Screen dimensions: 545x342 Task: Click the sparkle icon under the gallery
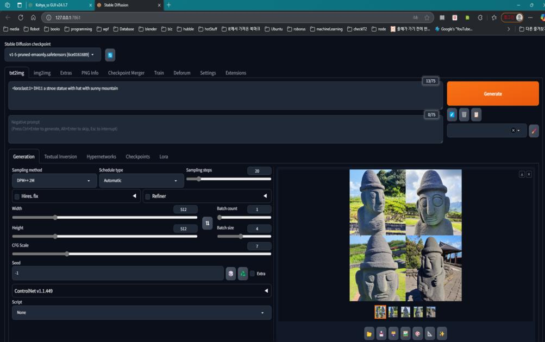point(442,334)
